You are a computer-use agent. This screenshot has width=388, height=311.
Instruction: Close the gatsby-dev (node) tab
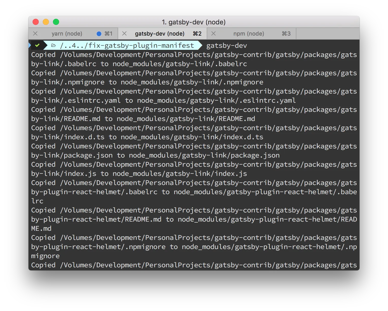(x=124, y=34)
